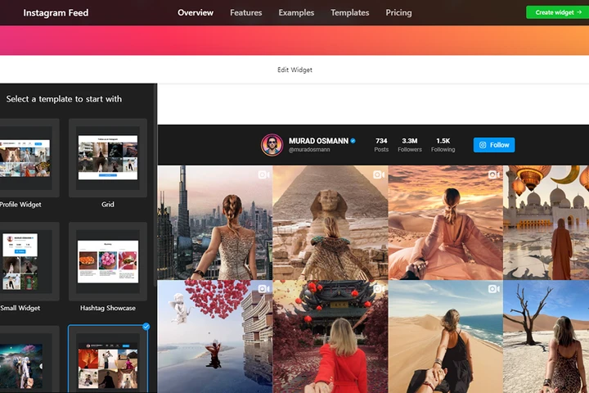Click the @muradosmann username link
The width and height of the screenshot is (589, 393).
pos(308,150)
